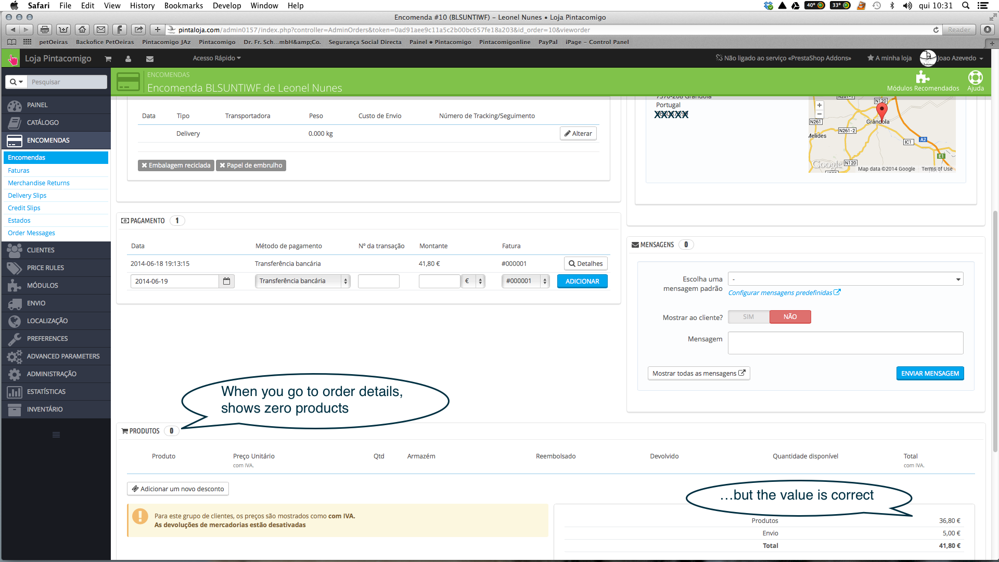Click Safari's Reload page icon
The height and width of the screenshot is (562, 999).
pyautogui.click(x=936, y=30)
